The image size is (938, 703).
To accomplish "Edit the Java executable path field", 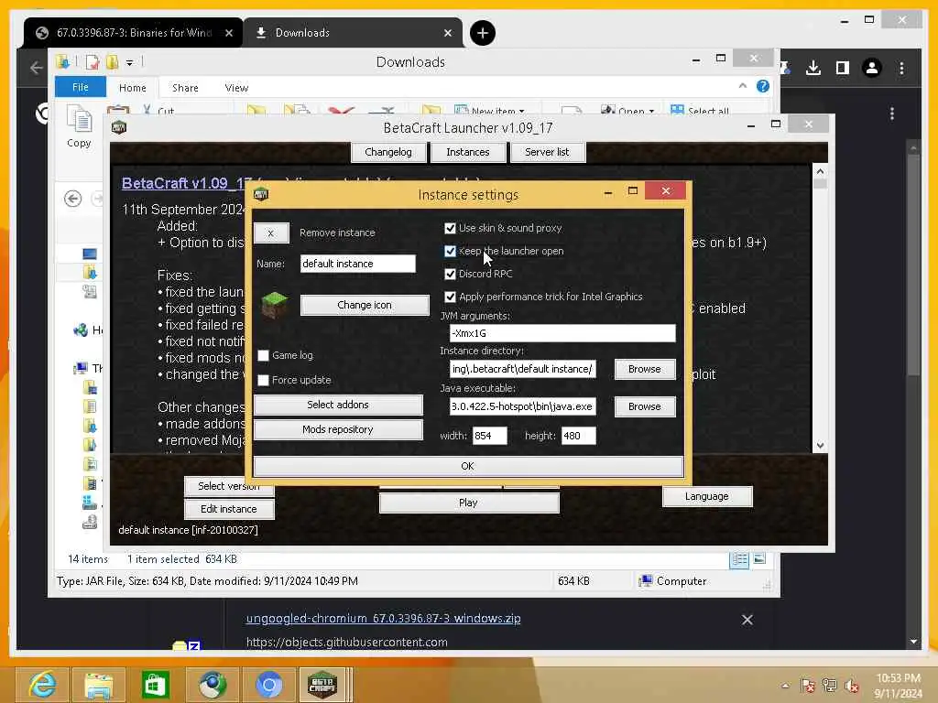I will click(522, 406).
